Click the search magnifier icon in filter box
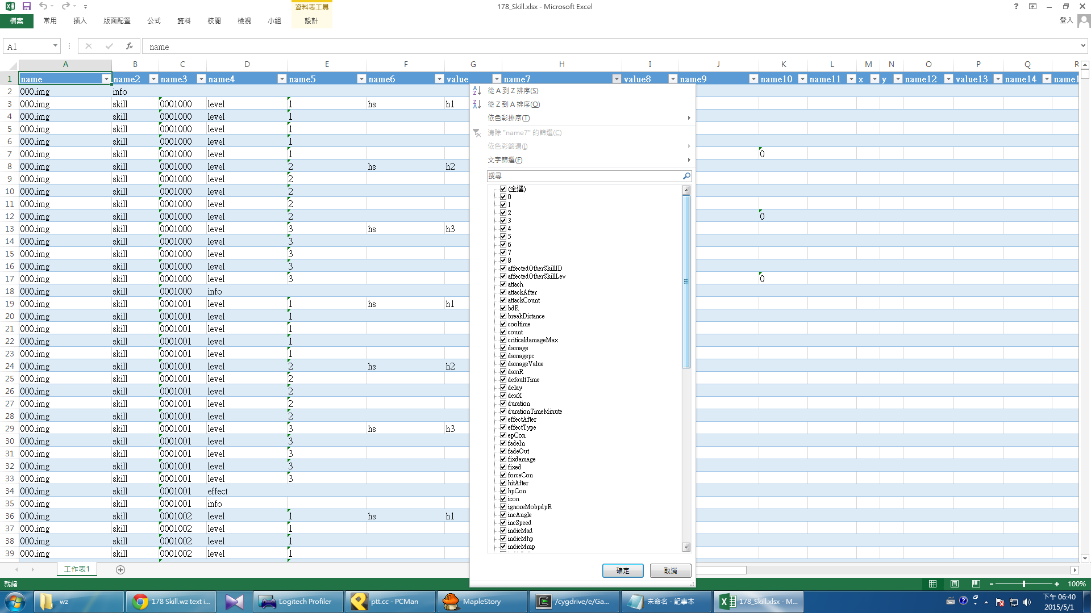The image size is (1091, 613). point(686,176)
